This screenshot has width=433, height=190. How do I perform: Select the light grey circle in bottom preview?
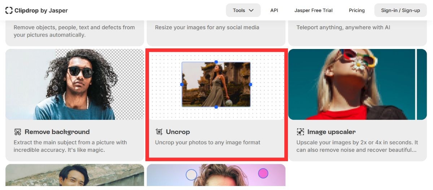[191, 175]
